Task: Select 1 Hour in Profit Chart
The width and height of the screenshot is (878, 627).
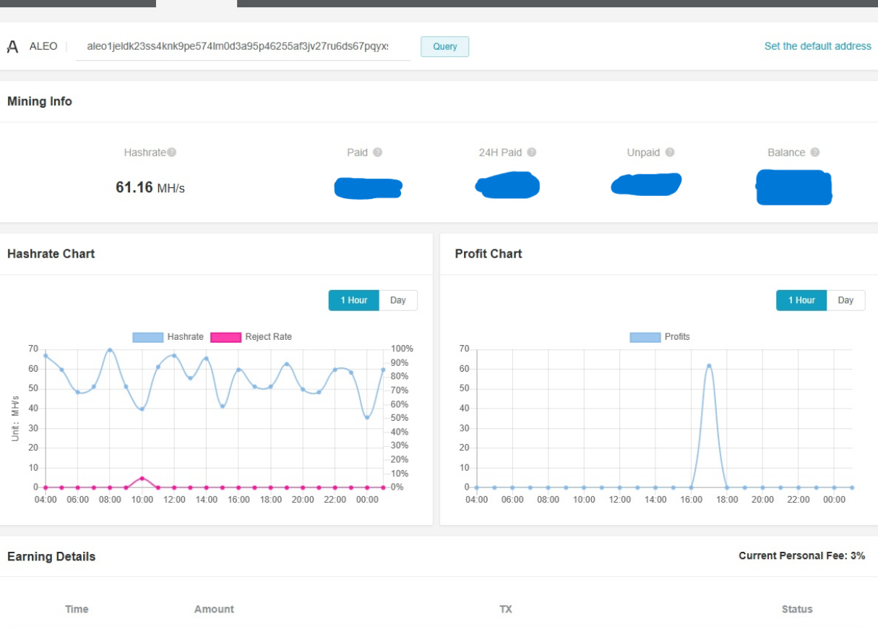Action: point(801,300)
